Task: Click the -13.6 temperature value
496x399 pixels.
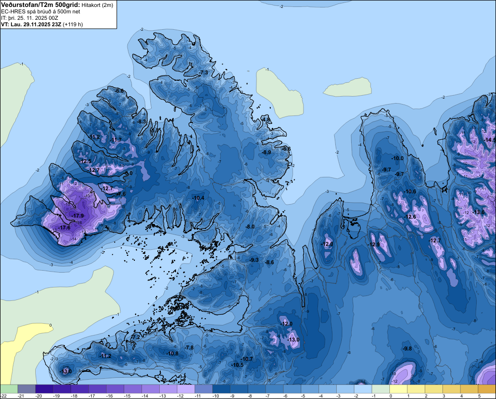Action: click(x=478, y=212)
